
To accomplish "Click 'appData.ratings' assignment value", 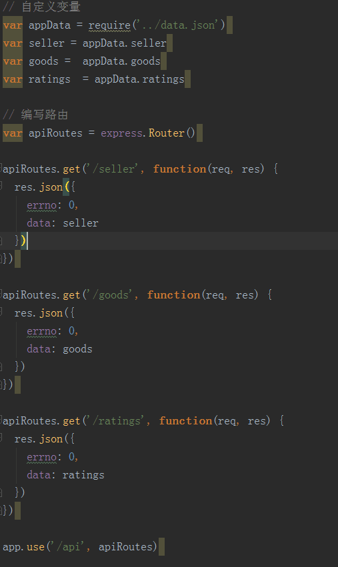I will coord(139,79).
